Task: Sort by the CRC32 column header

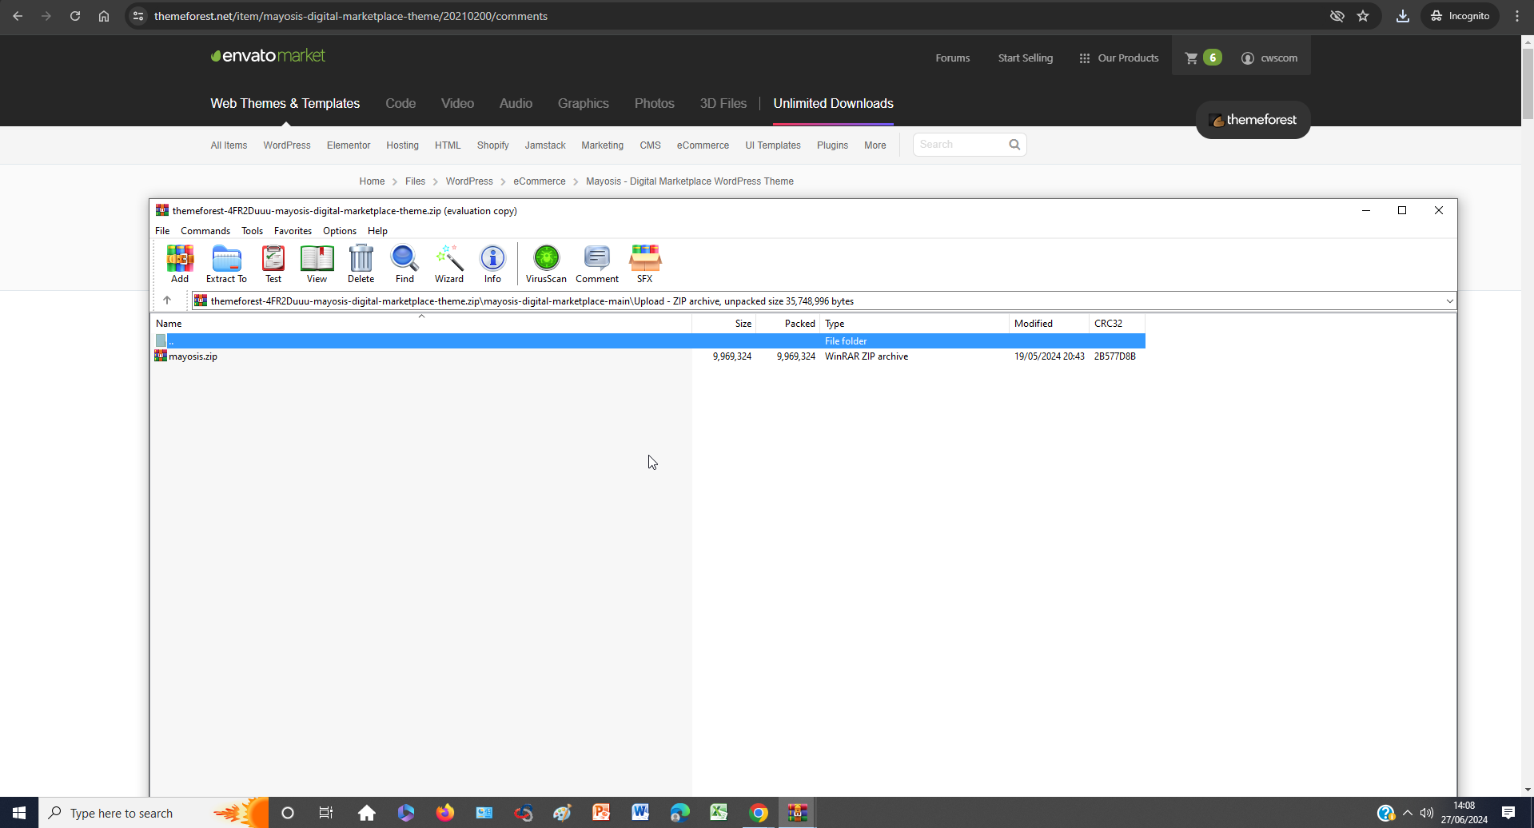Action: (1117, 324)
